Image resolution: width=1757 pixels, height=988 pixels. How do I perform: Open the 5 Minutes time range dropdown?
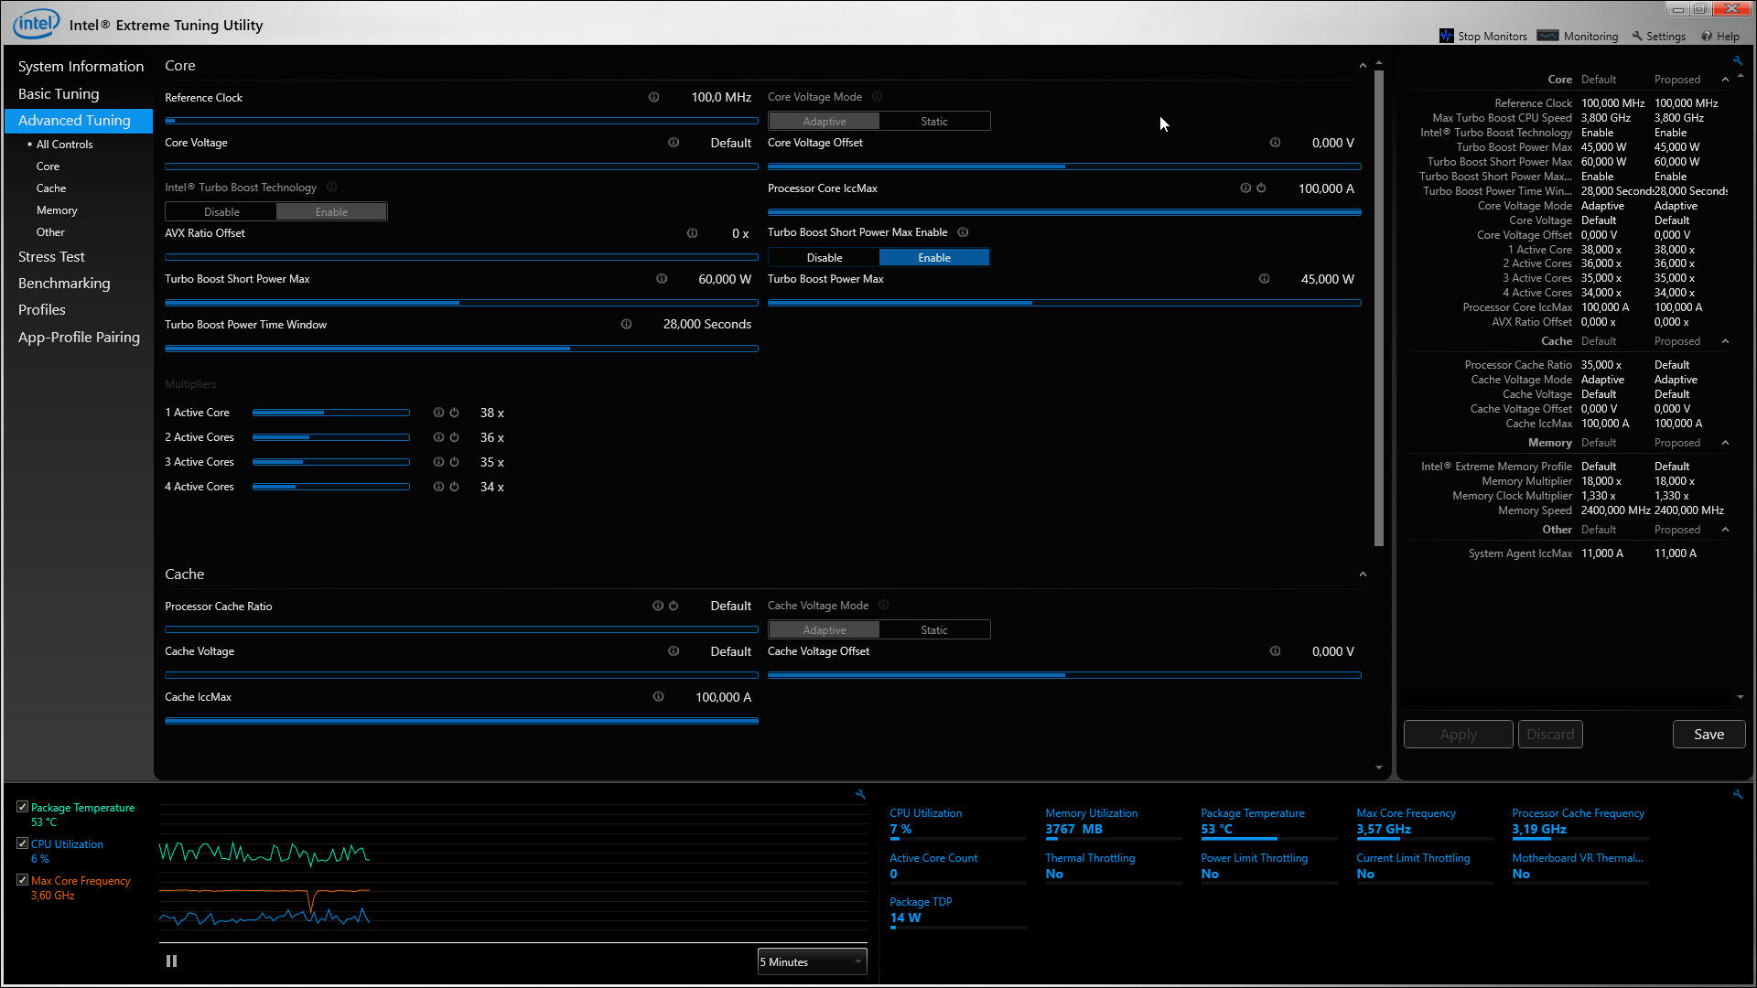click(x=812, y=961)
